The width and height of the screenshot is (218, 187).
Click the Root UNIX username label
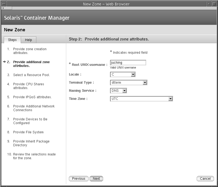[88, 64]
